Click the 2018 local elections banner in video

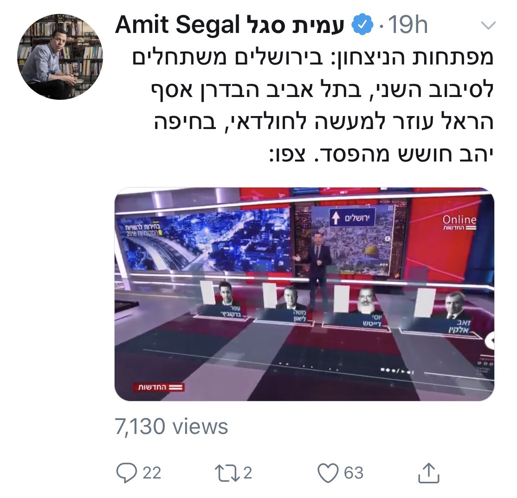(x=143, y=230)
